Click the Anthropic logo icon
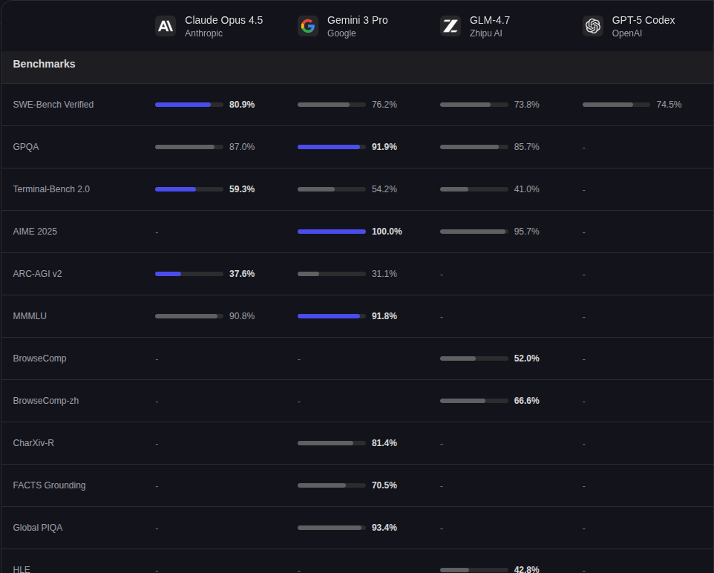This screenshot has width=714, height=573. click(x=166, y=26)
